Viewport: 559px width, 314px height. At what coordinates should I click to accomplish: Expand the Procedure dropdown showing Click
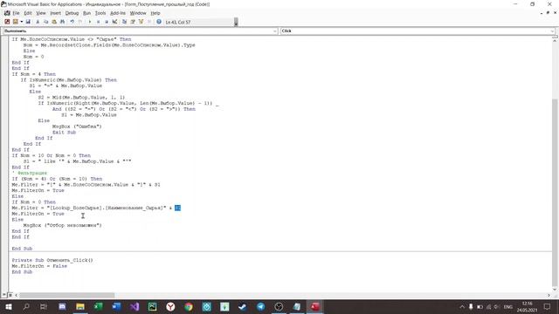coord(552,31)
